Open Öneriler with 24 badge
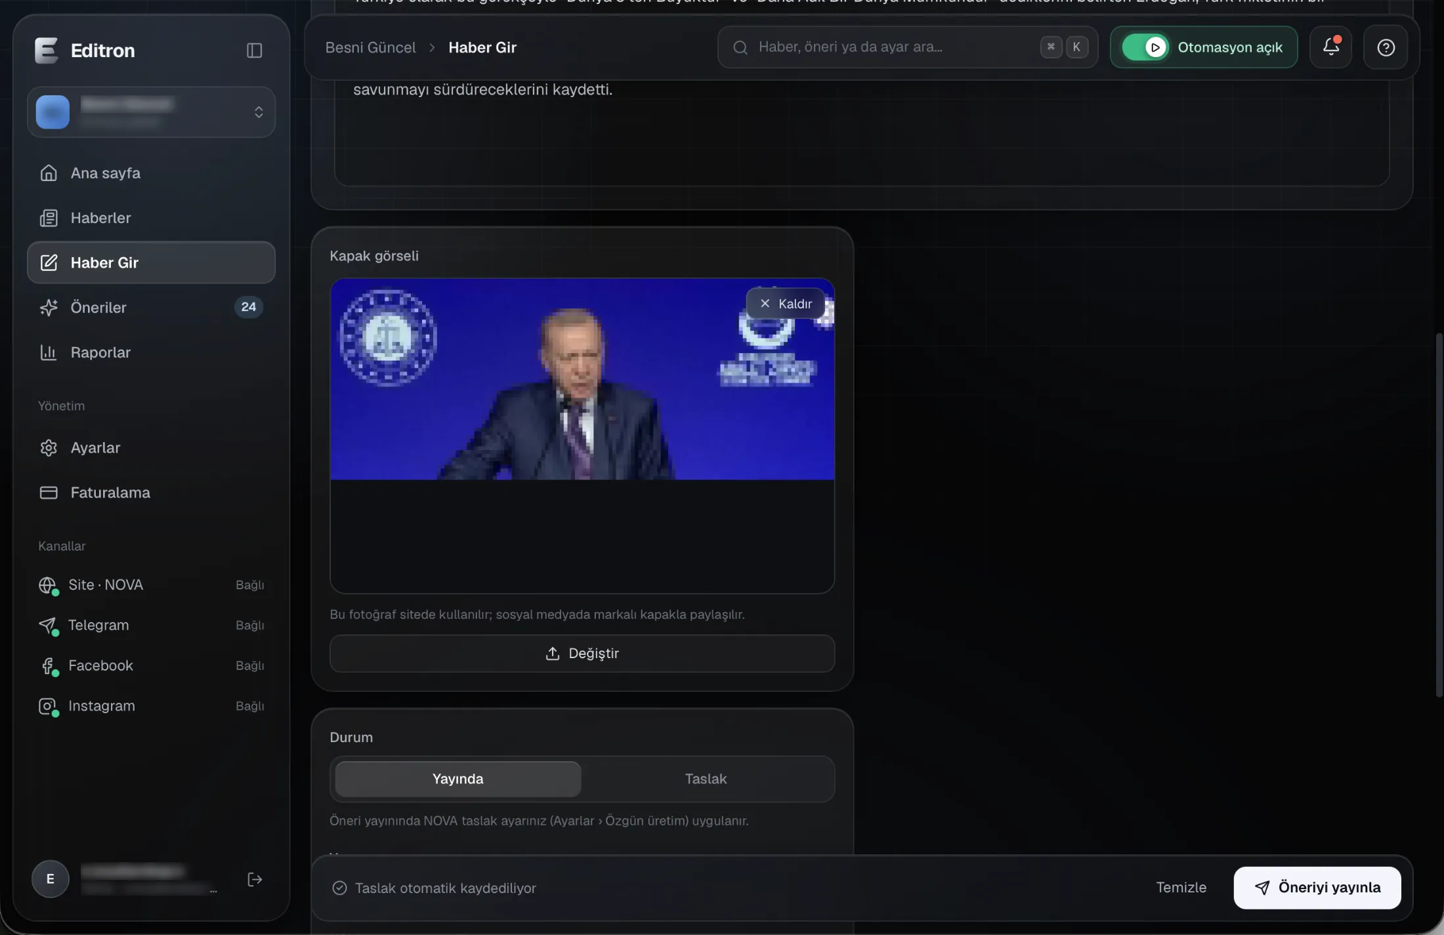This screenshot has height=935, width=1444. coord(151,307)
